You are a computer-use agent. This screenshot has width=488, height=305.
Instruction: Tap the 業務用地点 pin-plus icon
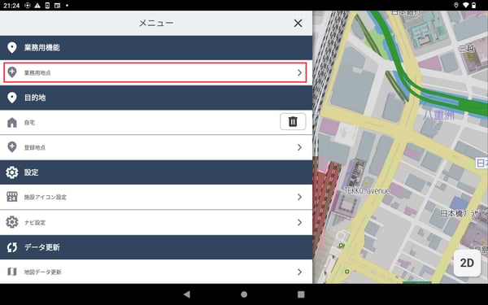12,72
